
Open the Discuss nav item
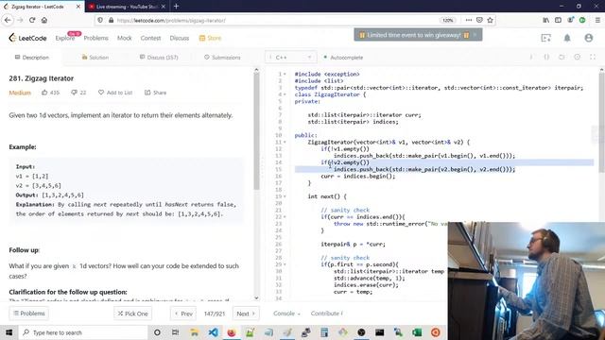(x=180, y=38)
